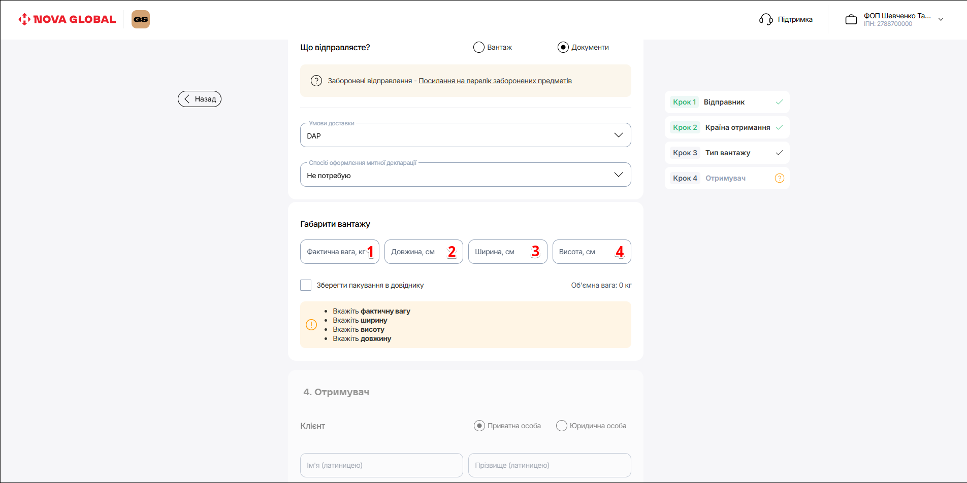The height and width of the screenshot is (483, 967).
Task: Open Крок 3 Тип вантажу step
Action: coord(727,153)
